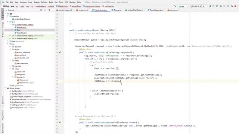This screenshot has height=134, width=239.
Task: Collapse the java folder in tree
Action: point(7,22)
